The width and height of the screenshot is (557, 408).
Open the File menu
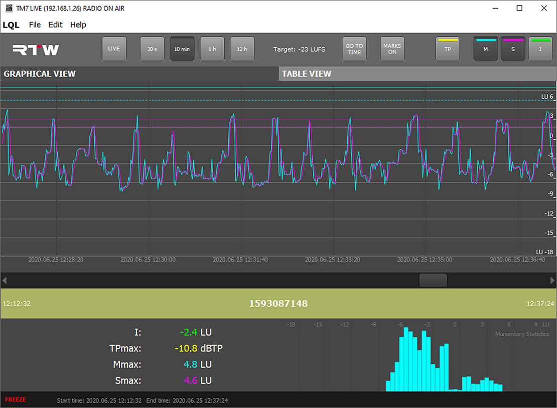(x=35, y=25)
